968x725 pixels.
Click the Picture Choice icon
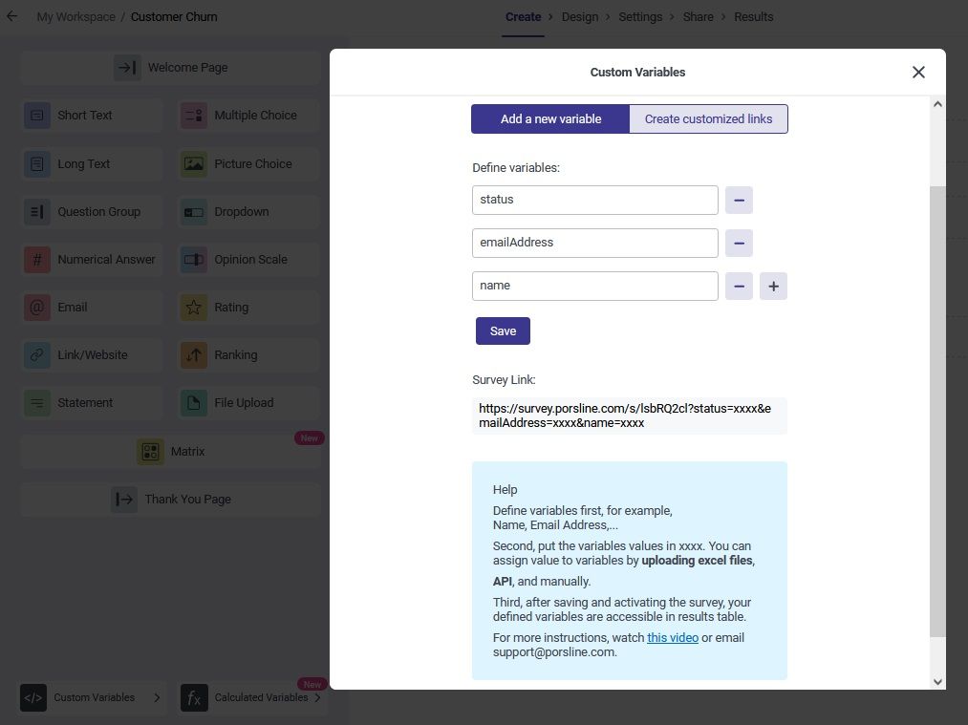click(x=194, y=164)
